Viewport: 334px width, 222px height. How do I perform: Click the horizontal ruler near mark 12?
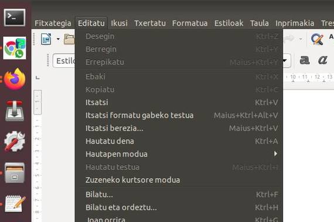coord(317,77)
